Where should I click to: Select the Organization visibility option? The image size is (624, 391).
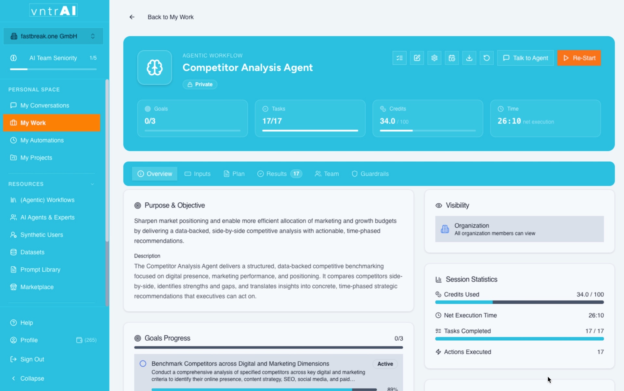click(519, 229)
